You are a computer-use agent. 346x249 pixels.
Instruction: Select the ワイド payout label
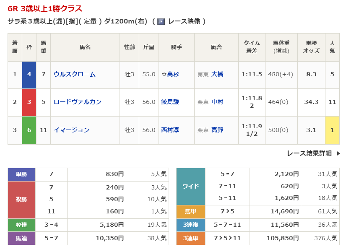[190, 186]
